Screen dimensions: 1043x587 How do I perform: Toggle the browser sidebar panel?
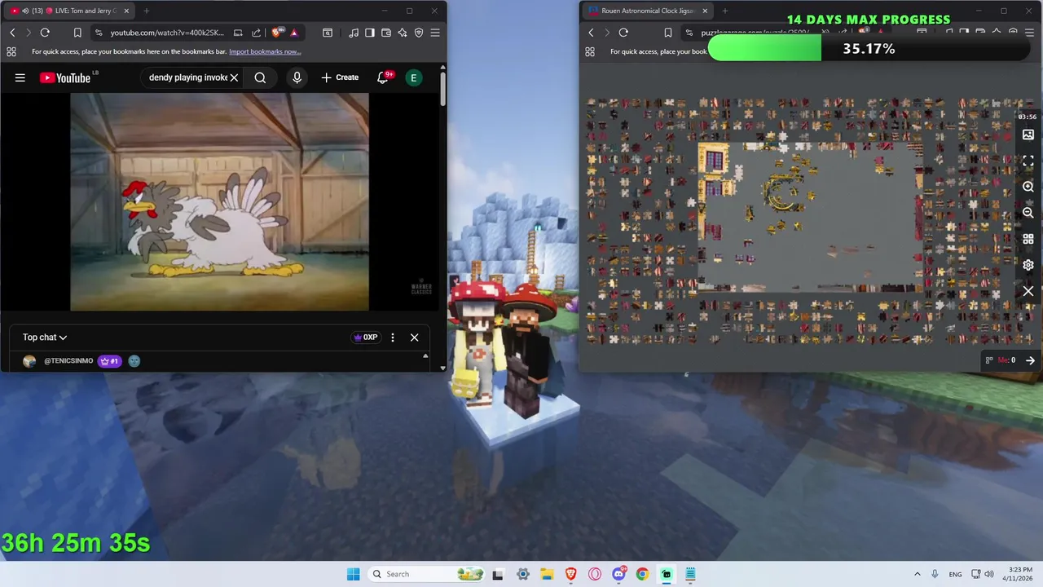(x=370, y=33)
